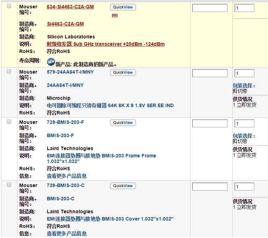Screen dimensions: 268x238
Task: Open manufacturer part link 24AA64T-I/MNY
Action: pyautogui.click(x=65, y=85)
